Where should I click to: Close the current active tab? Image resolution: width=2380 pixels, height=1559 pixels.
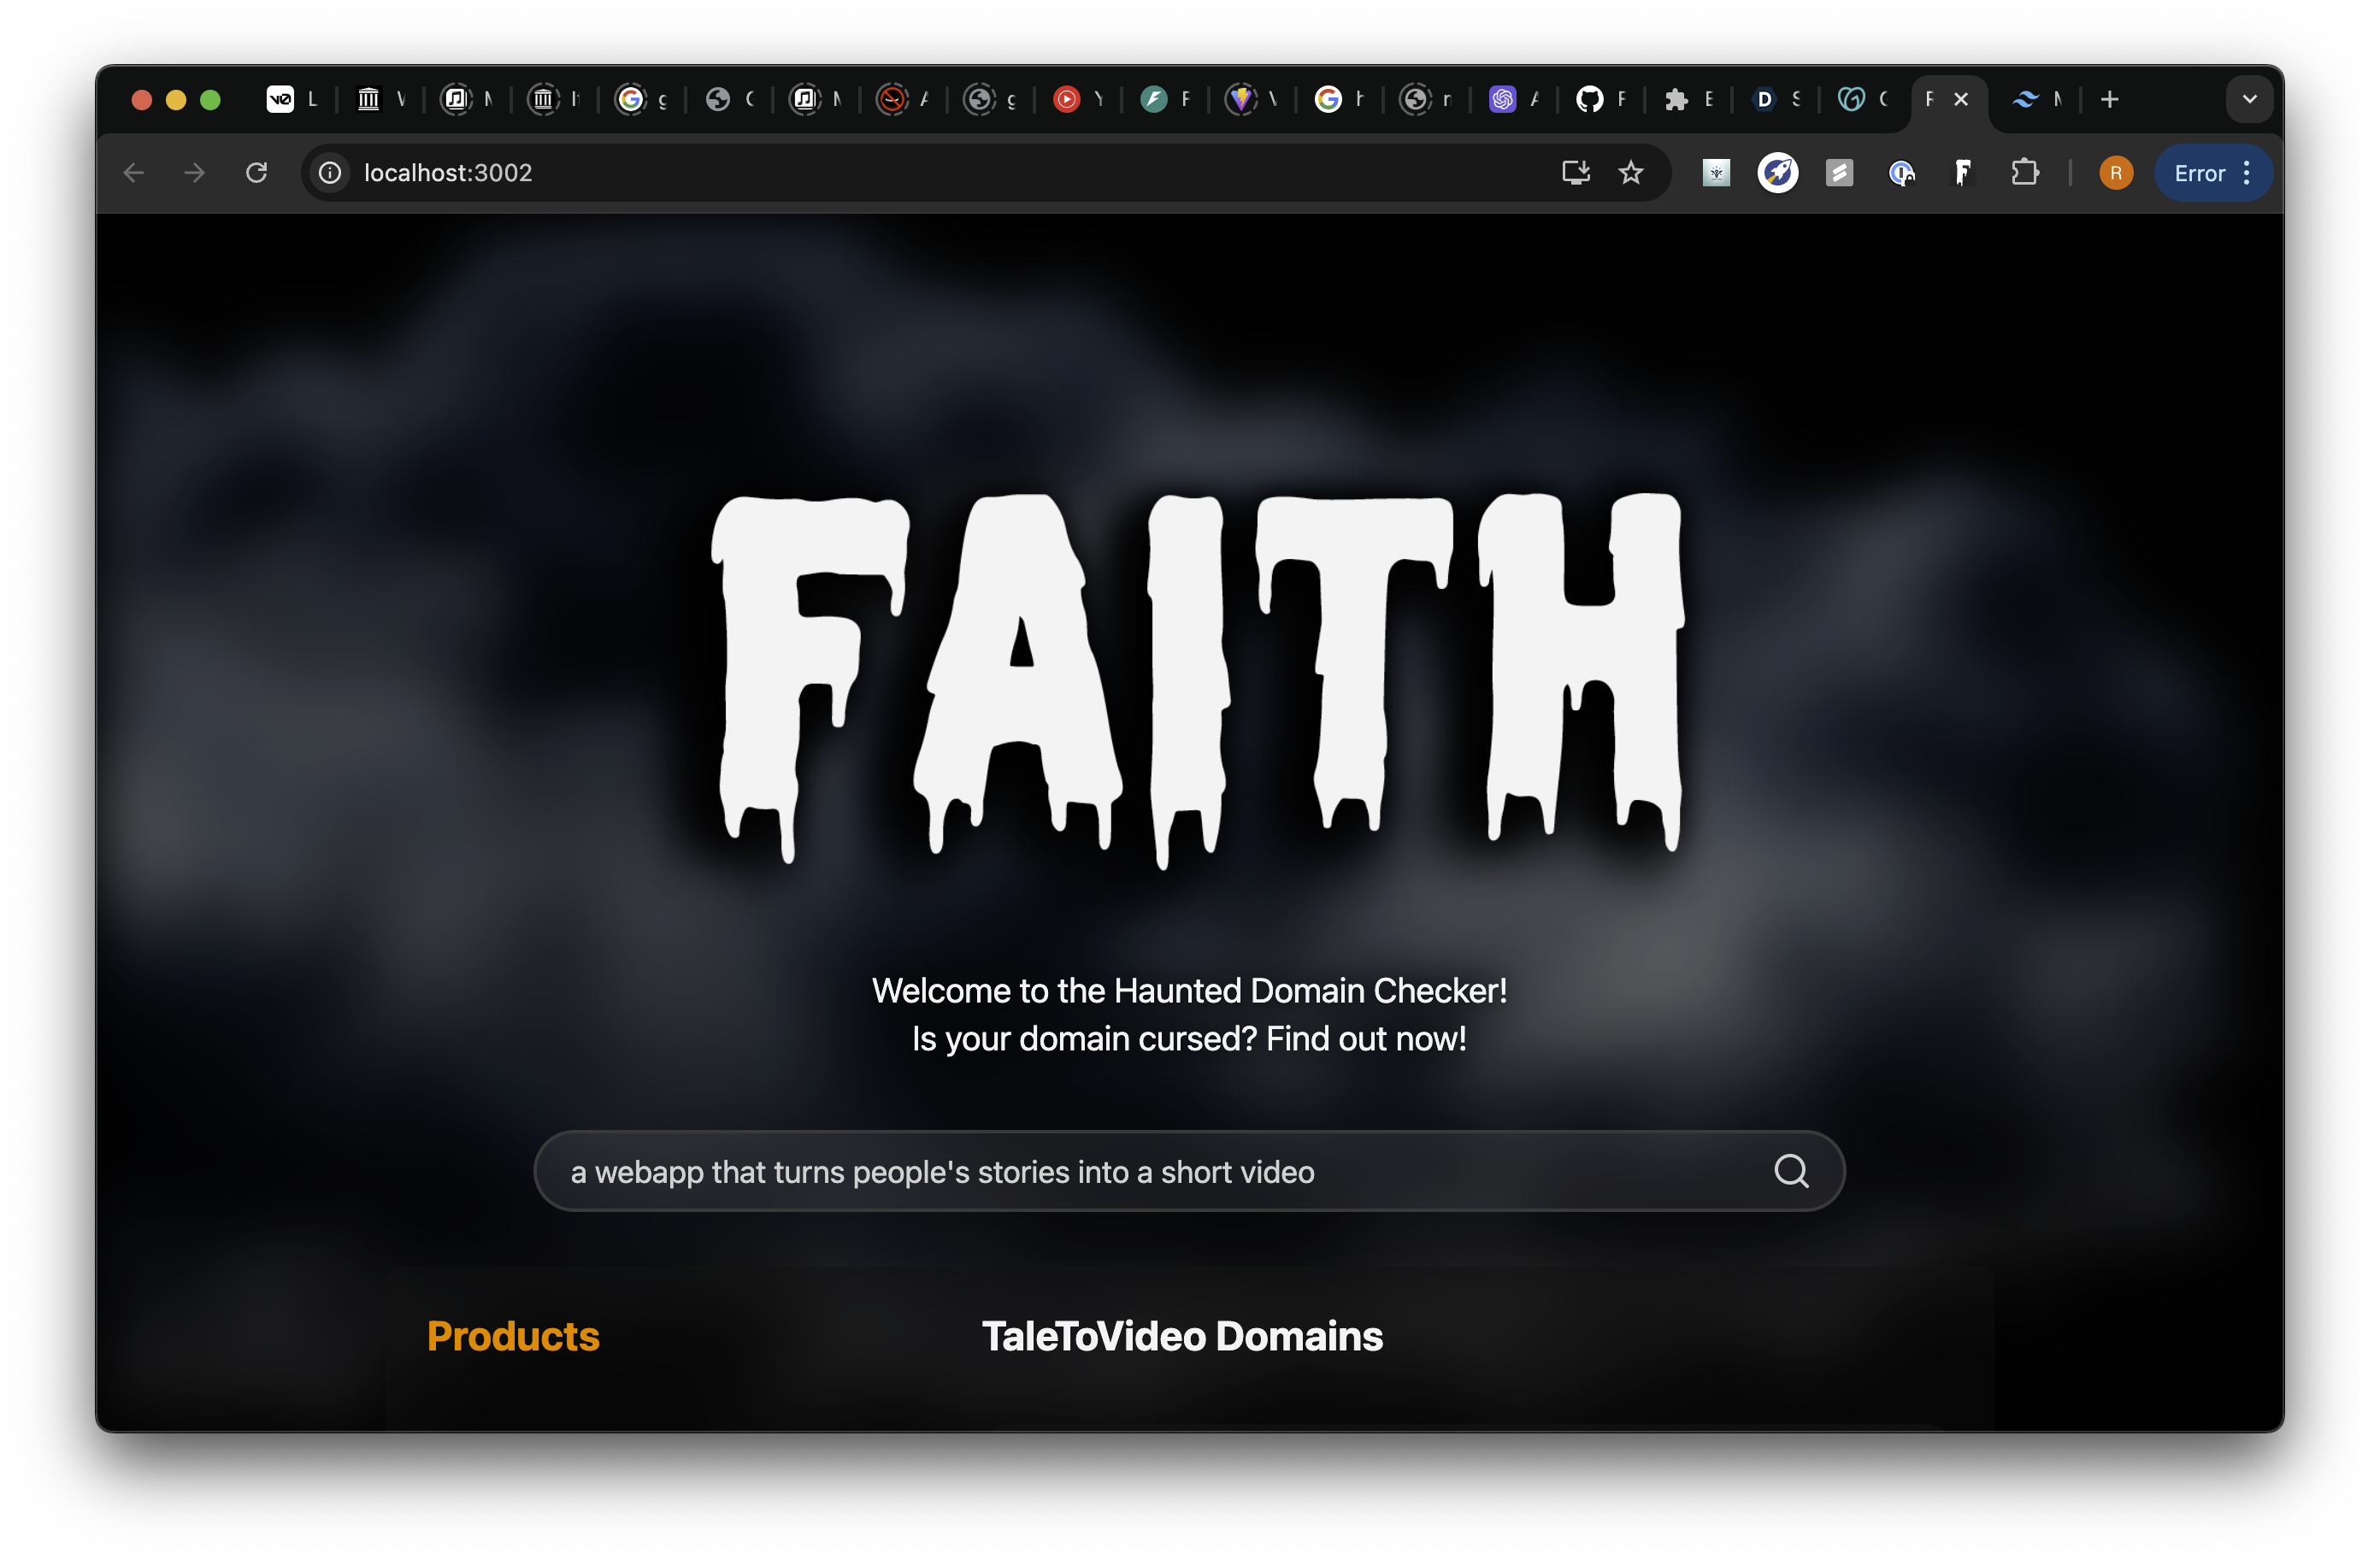pyautogui.click(x=1960, y=99)
